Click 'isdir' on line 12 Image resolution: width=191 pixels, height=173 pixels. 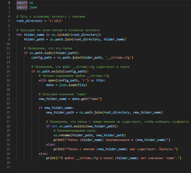pyautogui.click(x=49, y=53)
